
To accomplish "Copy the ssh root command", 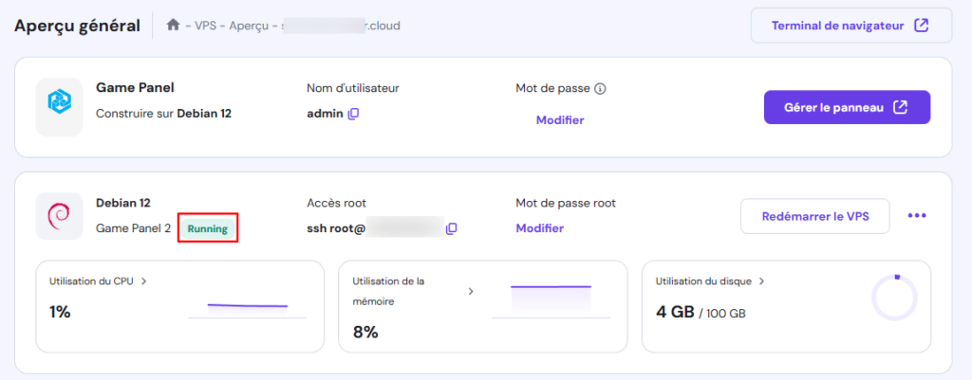I will pyautogui.click(x=452, y=228).
